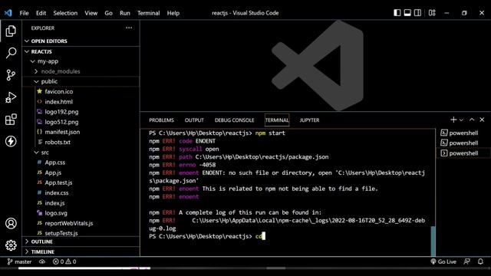Screen dimensions: 491x276
Task: Open the Terminal menu
Action: (x=148, y=13)
